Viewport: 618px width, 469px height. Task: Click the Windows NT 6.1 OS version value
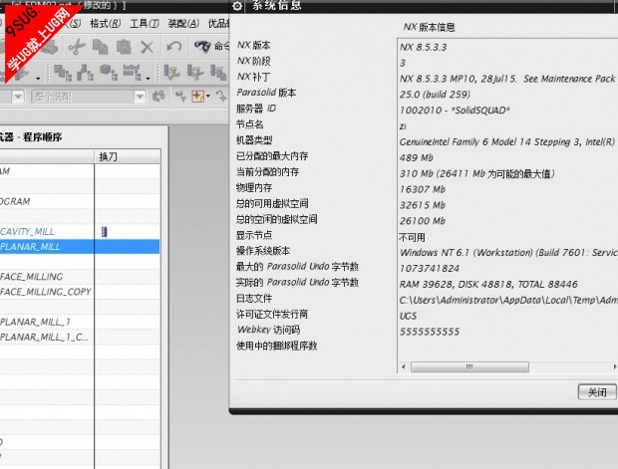tap(508, 252)
